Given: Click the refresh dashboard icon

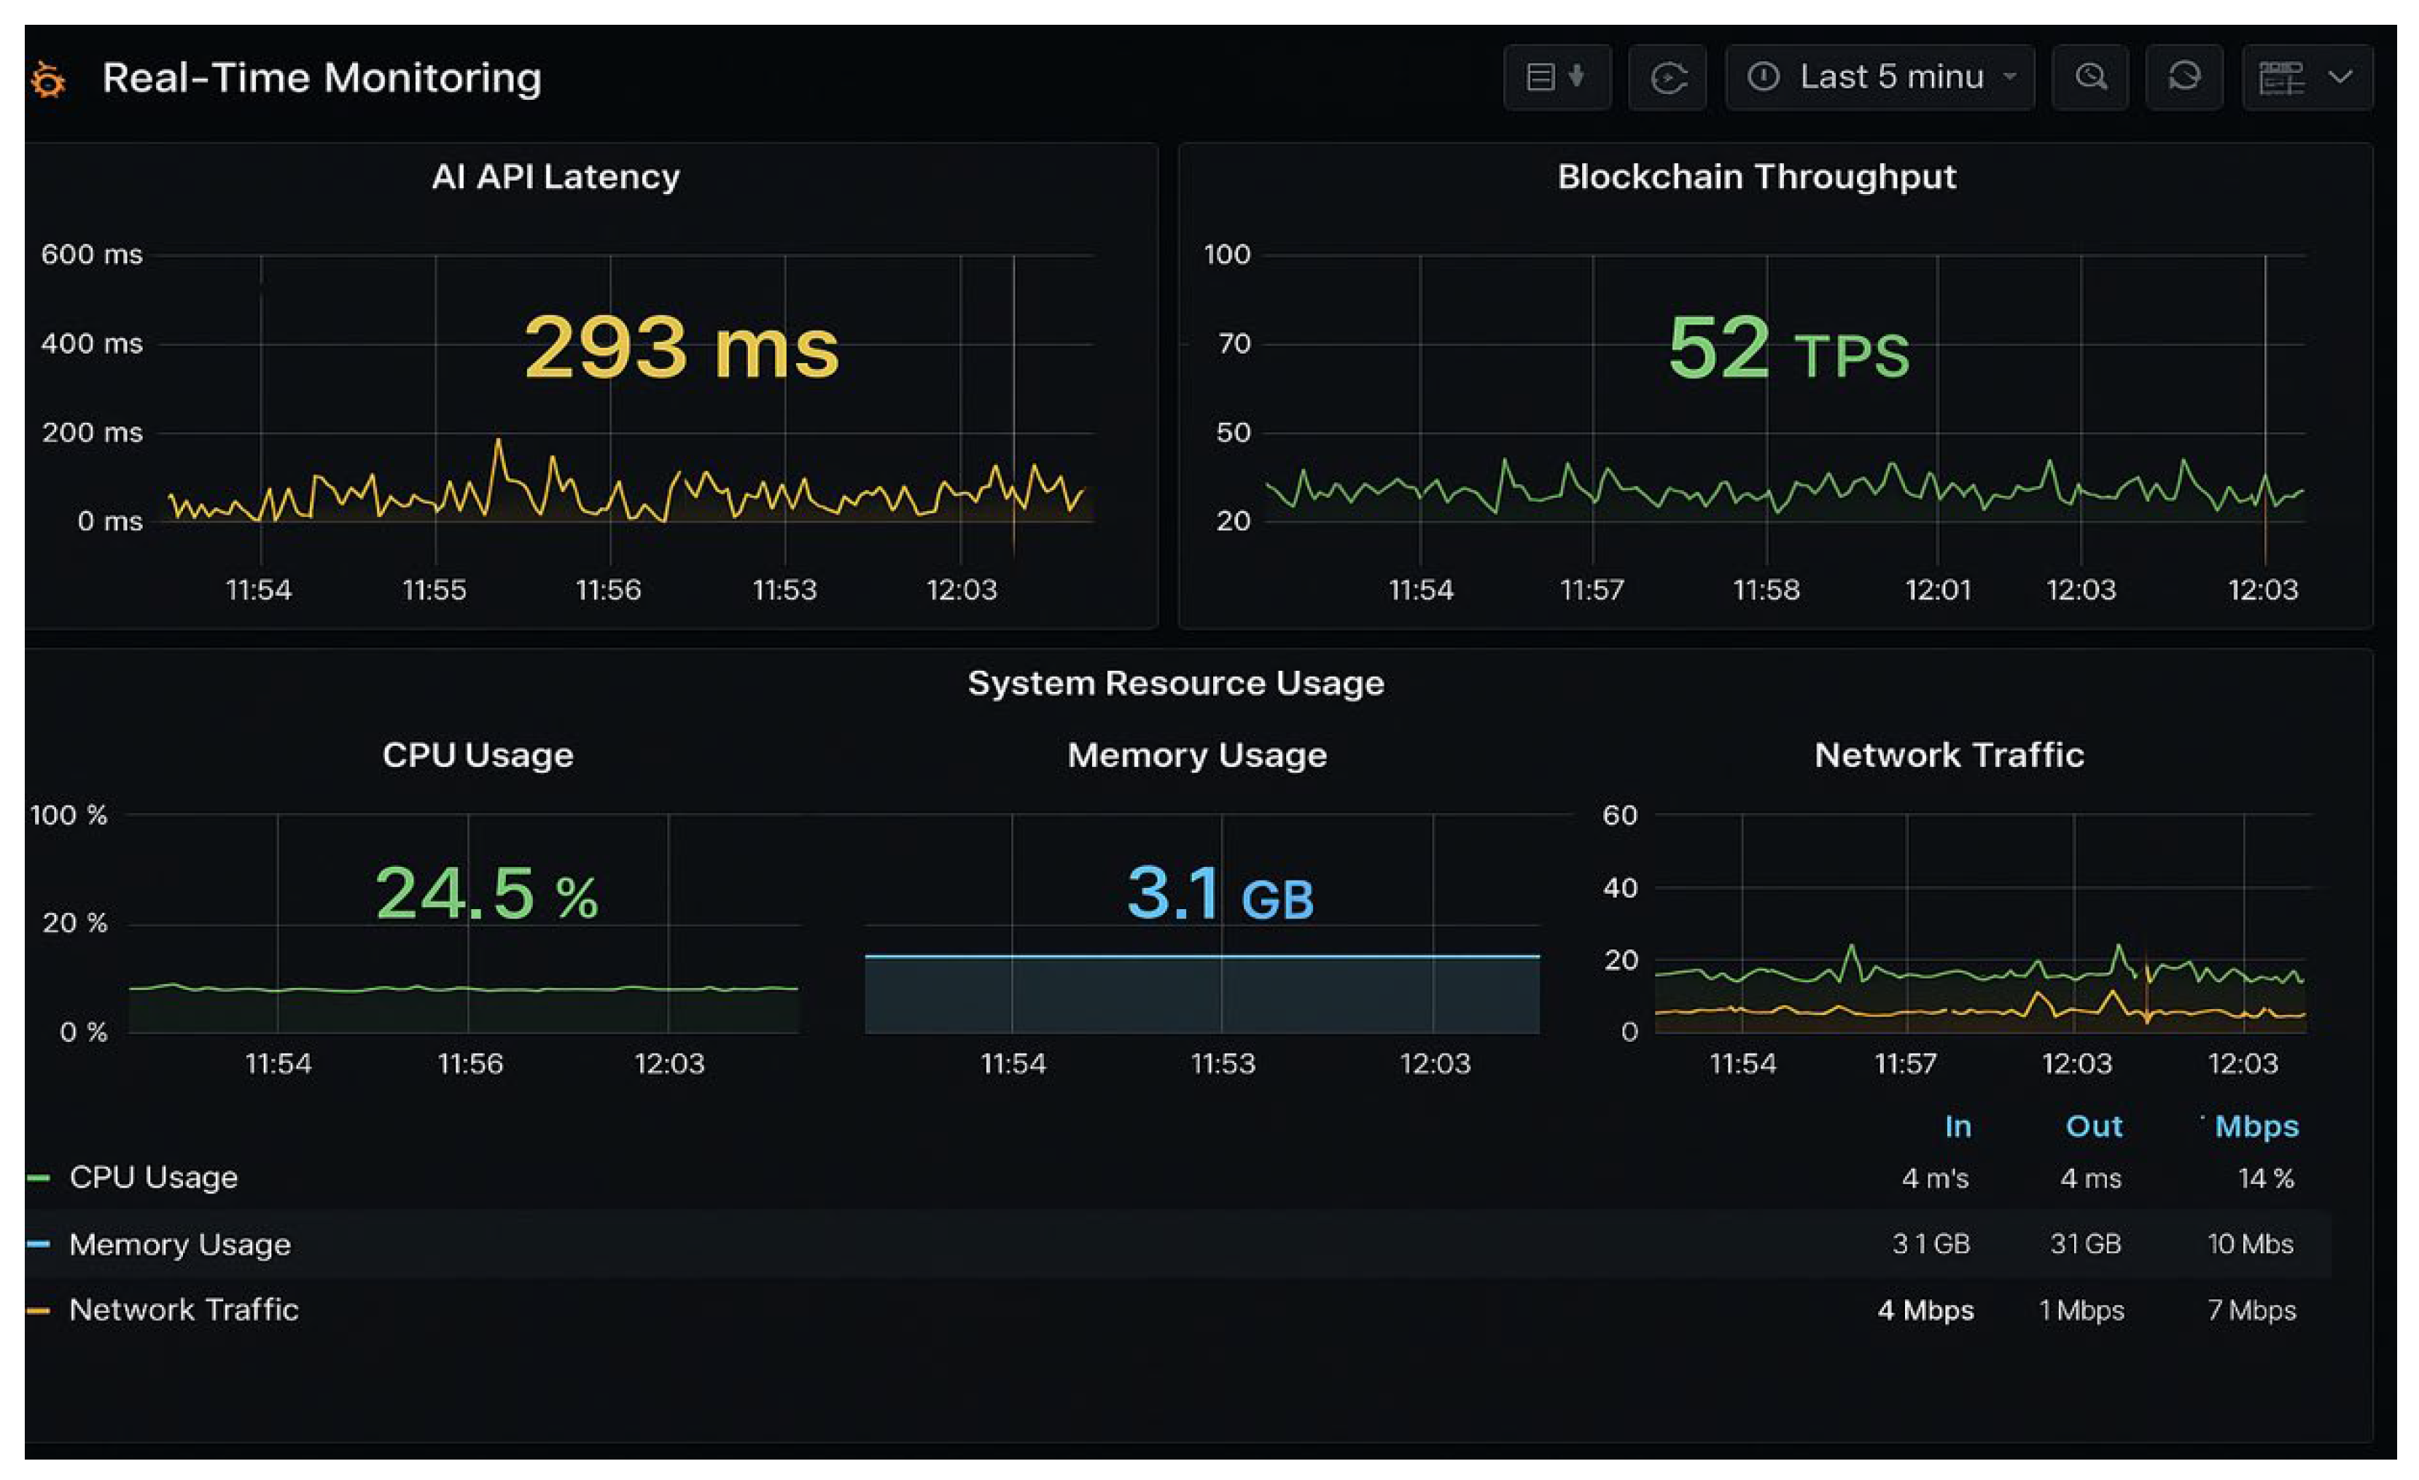Looking at the screenshot, I should point(1669,77).
